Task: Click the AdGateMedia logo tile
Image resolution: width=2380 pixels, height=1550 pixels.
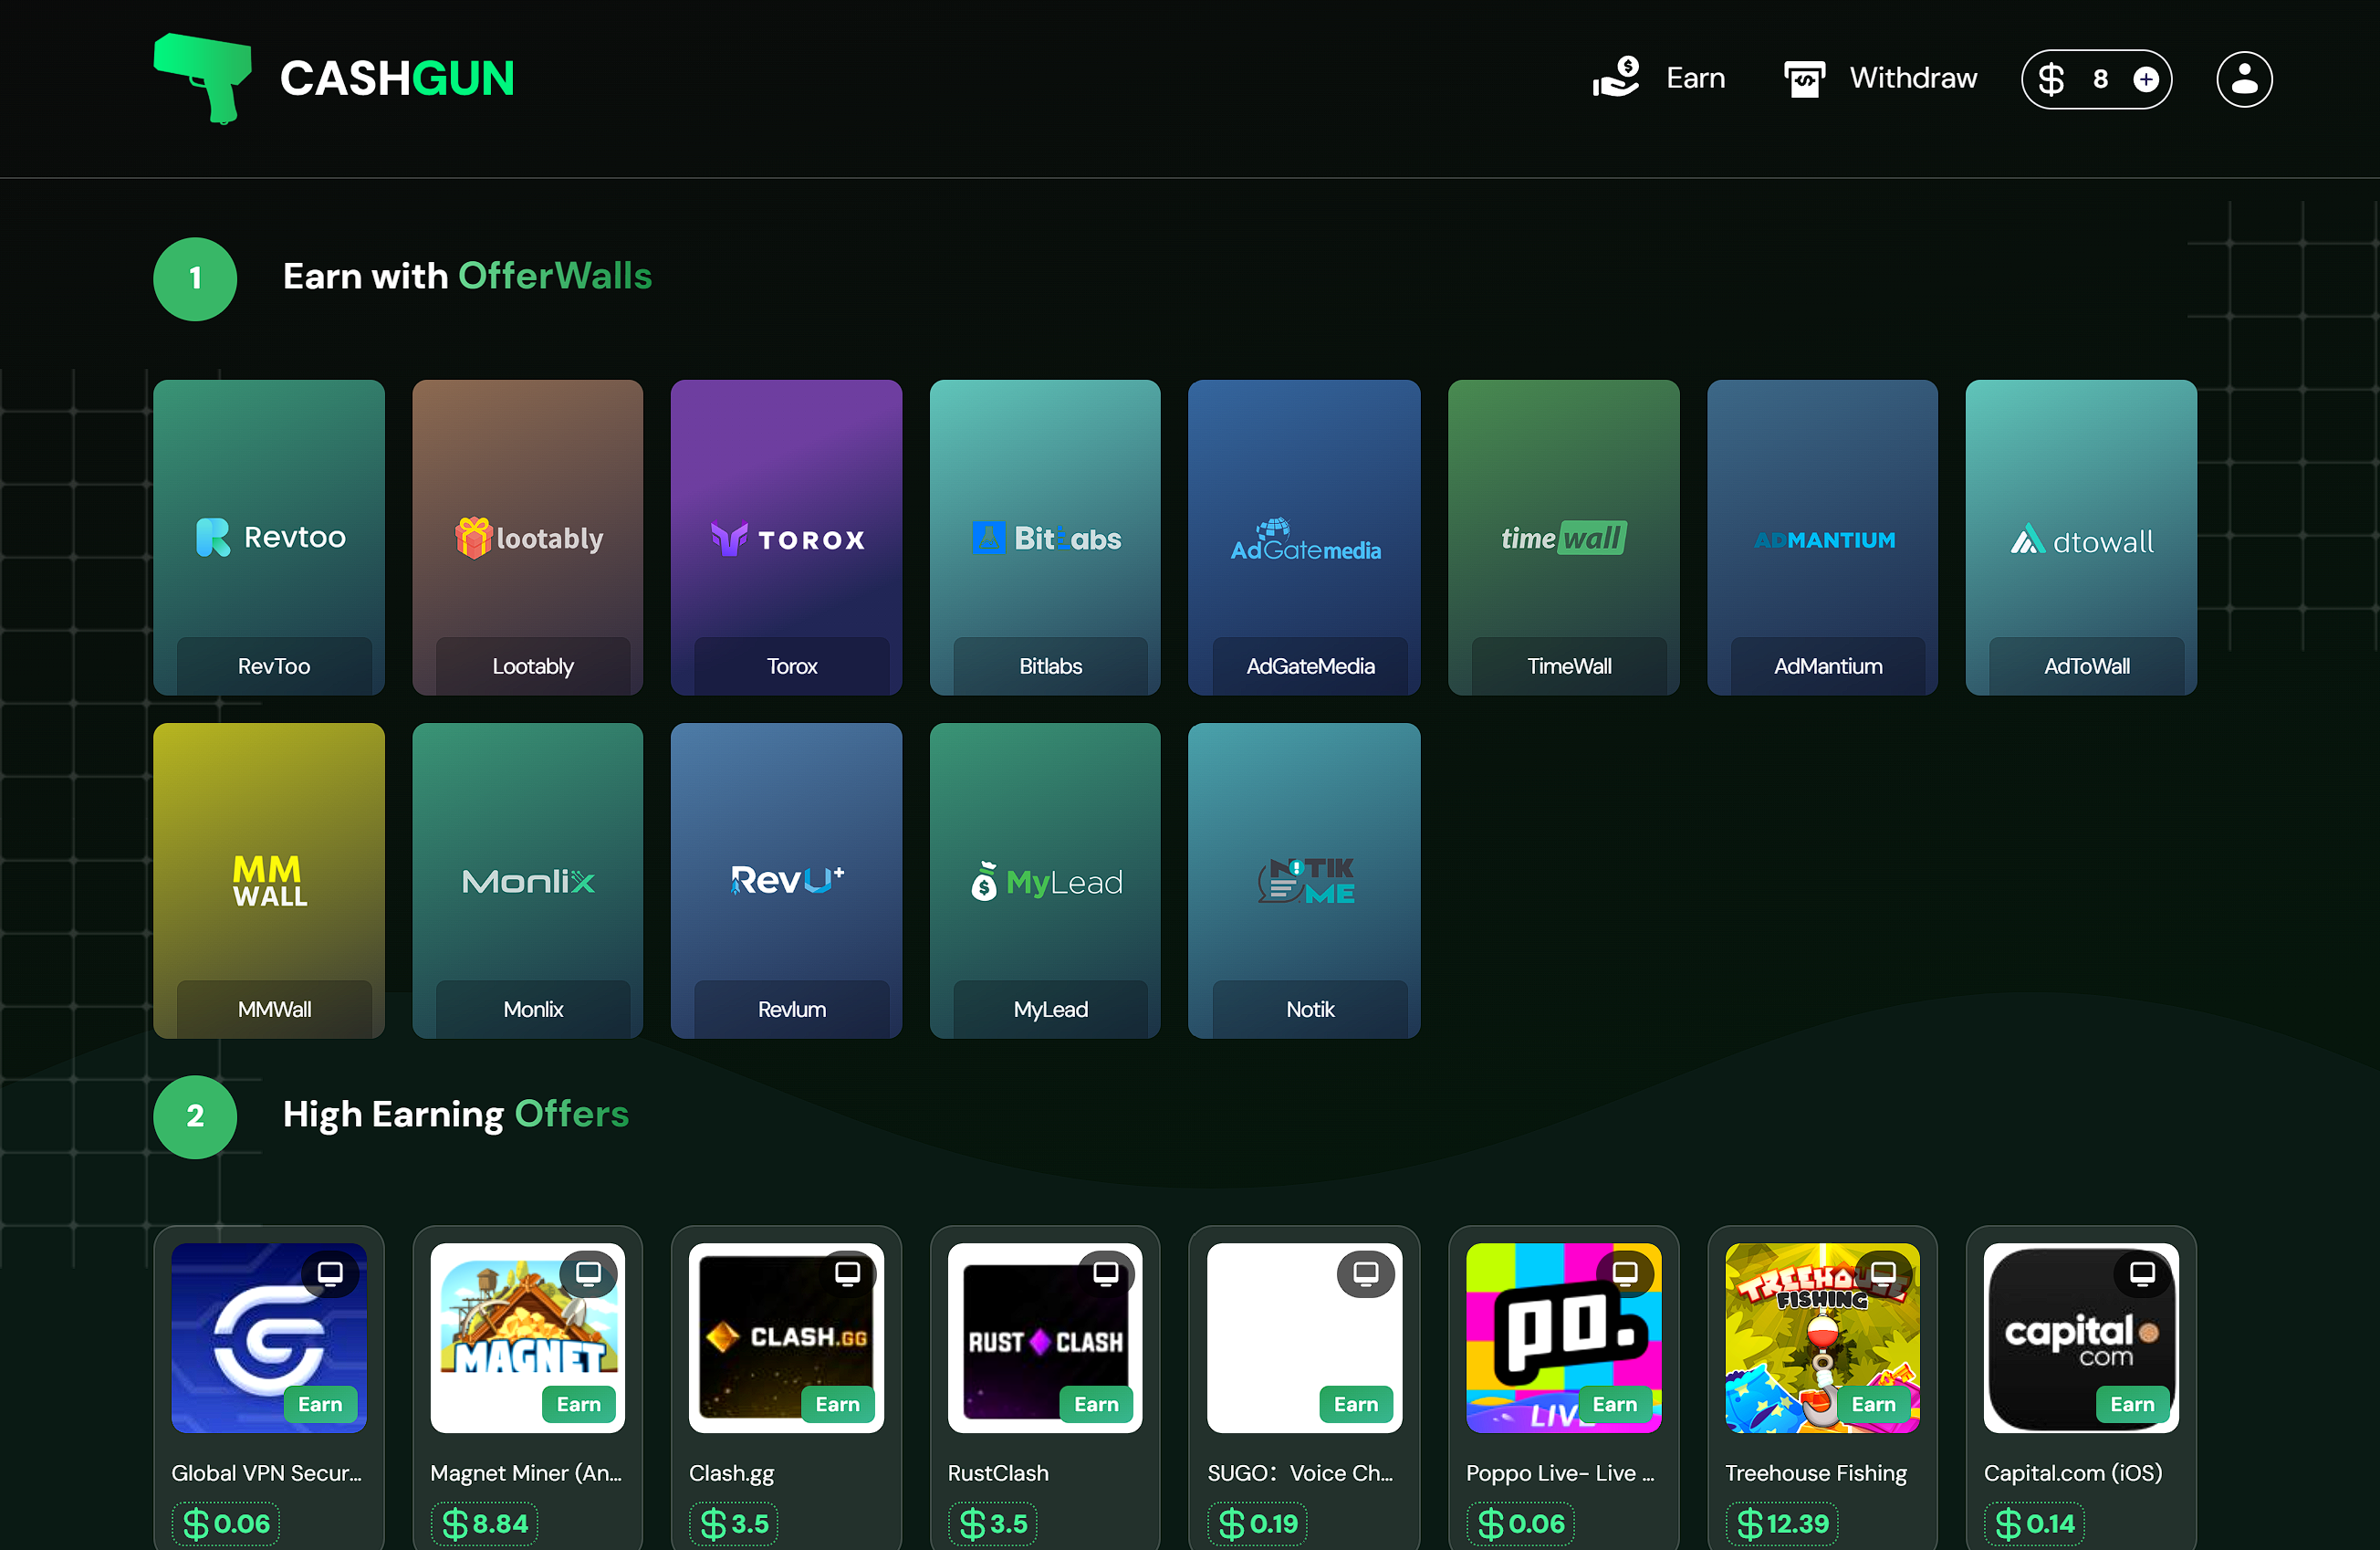Action: [1305, 539]
